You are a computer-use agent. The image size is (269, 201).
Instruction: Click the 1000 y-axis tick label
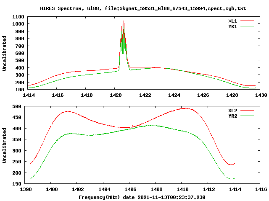[x=18, y=24]
